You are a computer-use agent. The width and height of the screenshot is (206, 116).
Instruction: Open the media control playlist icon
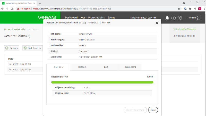pyautogui.click(x=195, y=9)
